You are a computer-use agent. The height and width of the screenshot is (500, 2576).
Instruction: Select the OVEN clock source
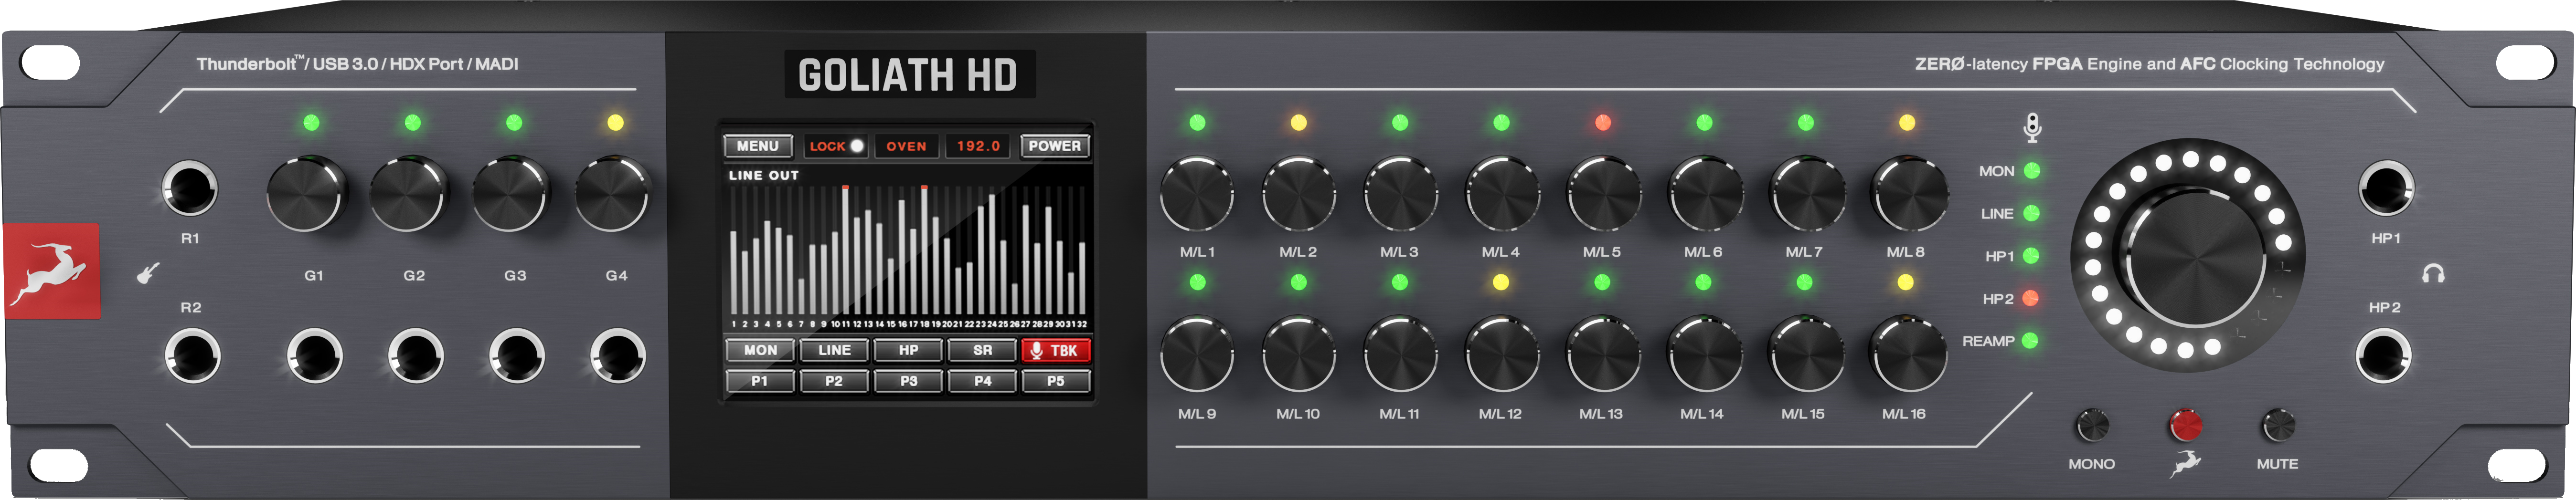[x=906, y=146]
